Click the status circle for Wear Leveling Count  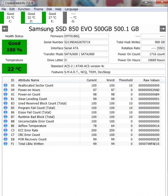(5, 99)
